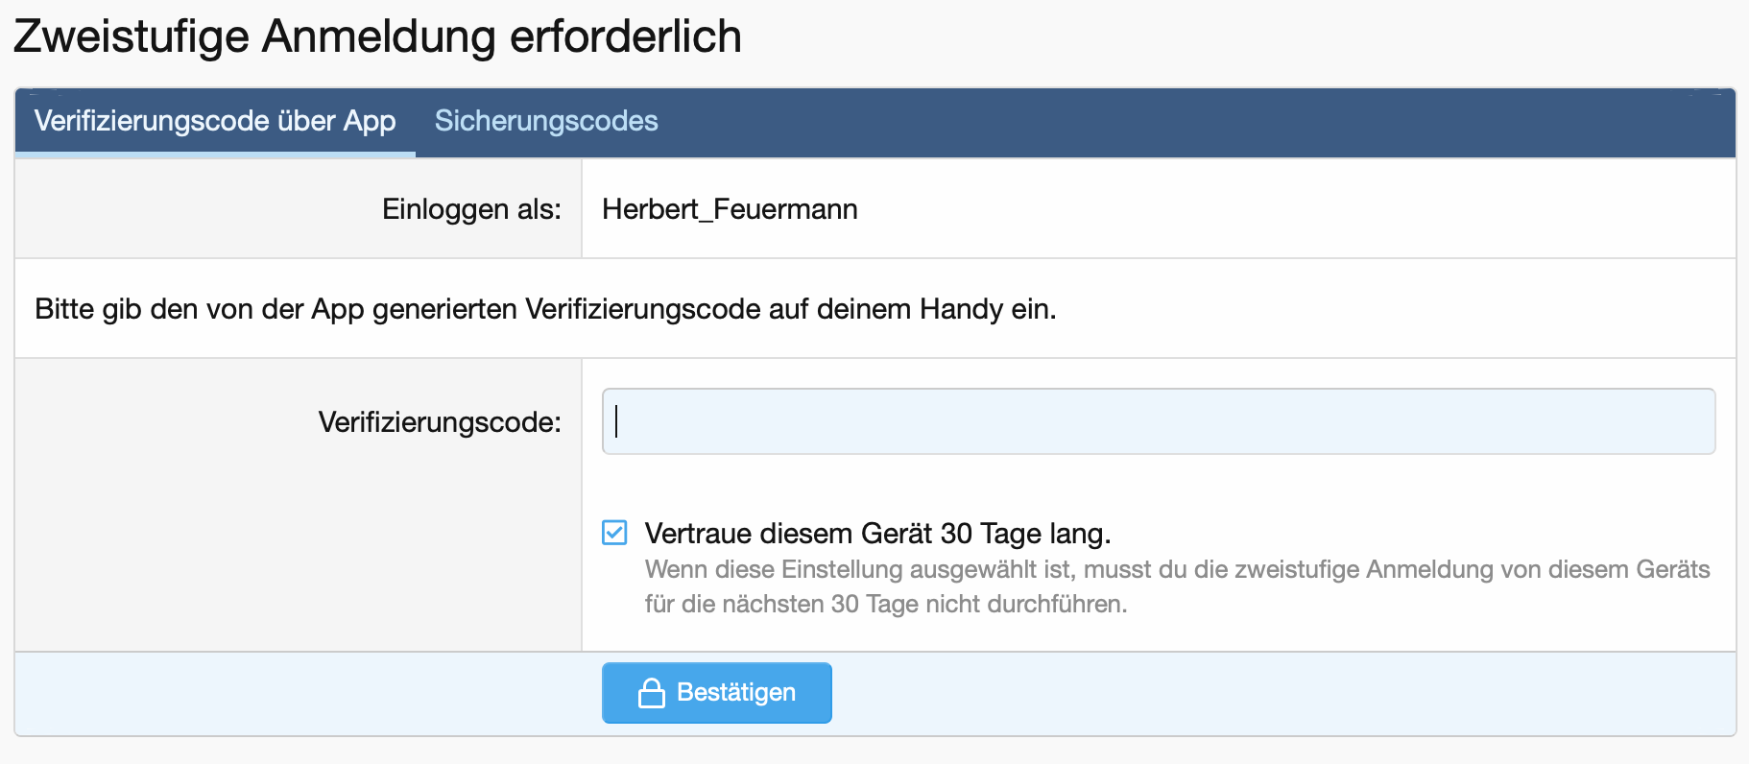Click the active tab's light underline indicator
This screenshot has height=764, width=1749.
pos(215,155)
